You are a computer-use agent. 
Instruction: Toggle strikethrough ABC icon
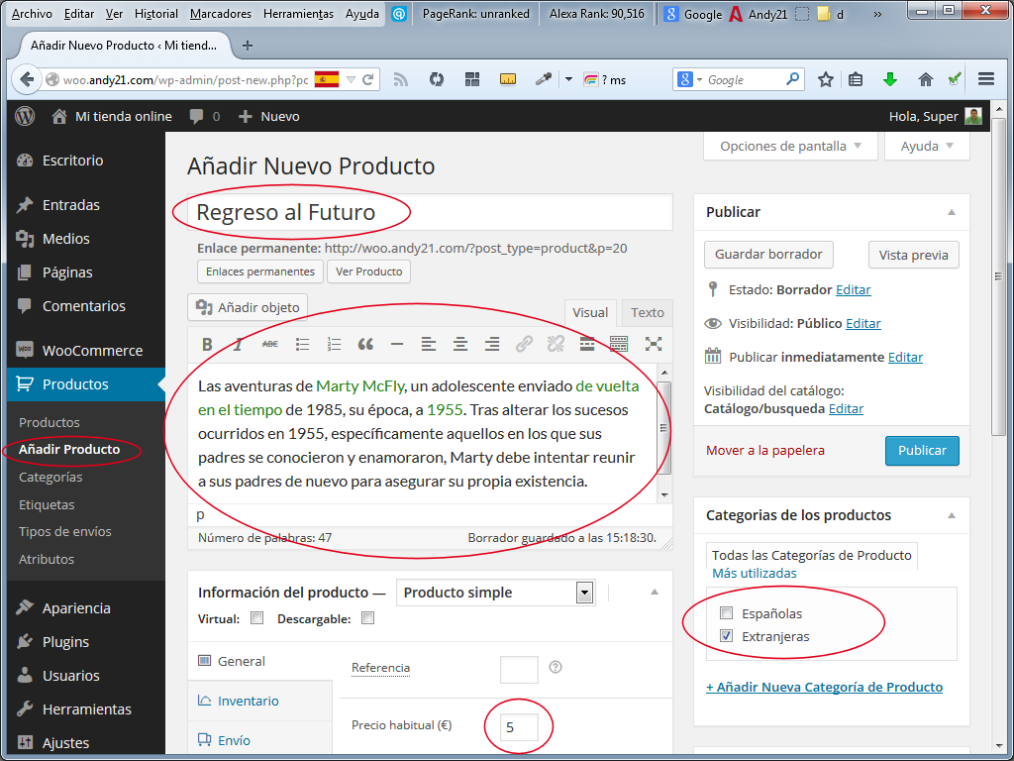[269, 344]
